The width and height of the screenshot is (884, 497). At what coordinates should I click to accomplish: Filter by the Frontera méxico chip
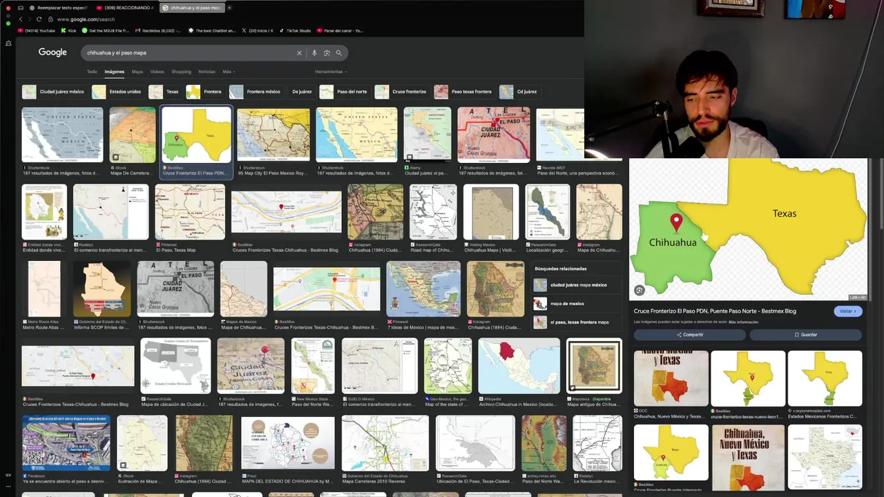tap(256, 92)
